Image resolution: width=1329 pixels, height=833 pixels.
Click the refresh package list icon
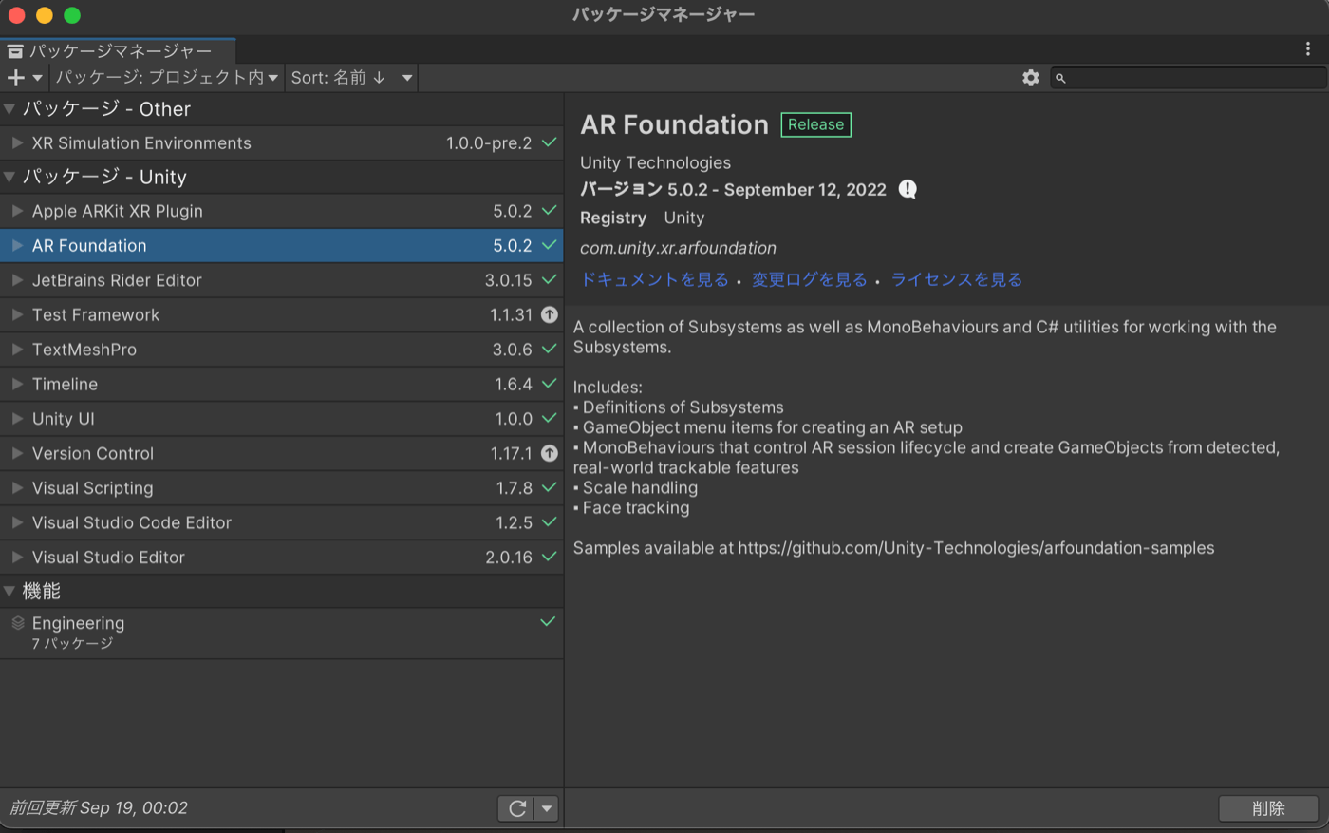[517, 808]
